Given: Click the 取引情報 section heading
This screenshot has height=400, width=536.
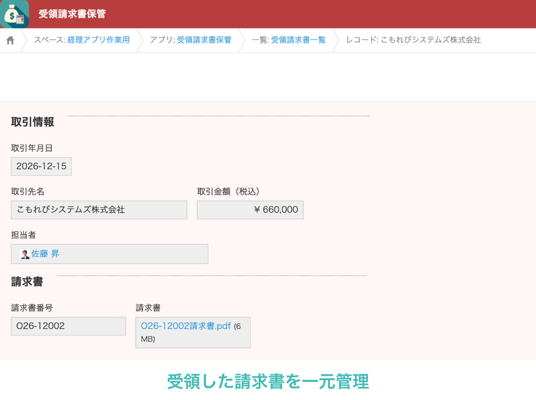Looking at the screenshot, I should [x=33, y=122].
